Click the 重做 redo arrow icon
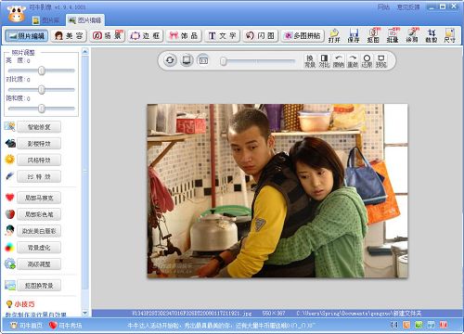The height and width of the screenshot is (334, 464). pos(353,60)
